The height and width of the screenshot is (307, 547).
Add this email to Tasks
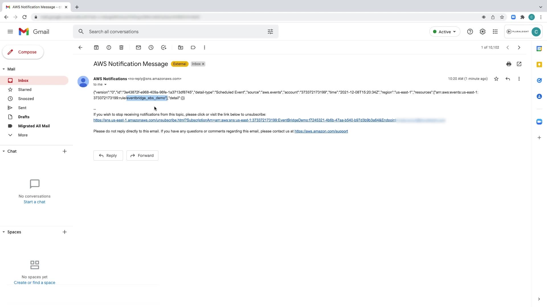pos(164,47)
